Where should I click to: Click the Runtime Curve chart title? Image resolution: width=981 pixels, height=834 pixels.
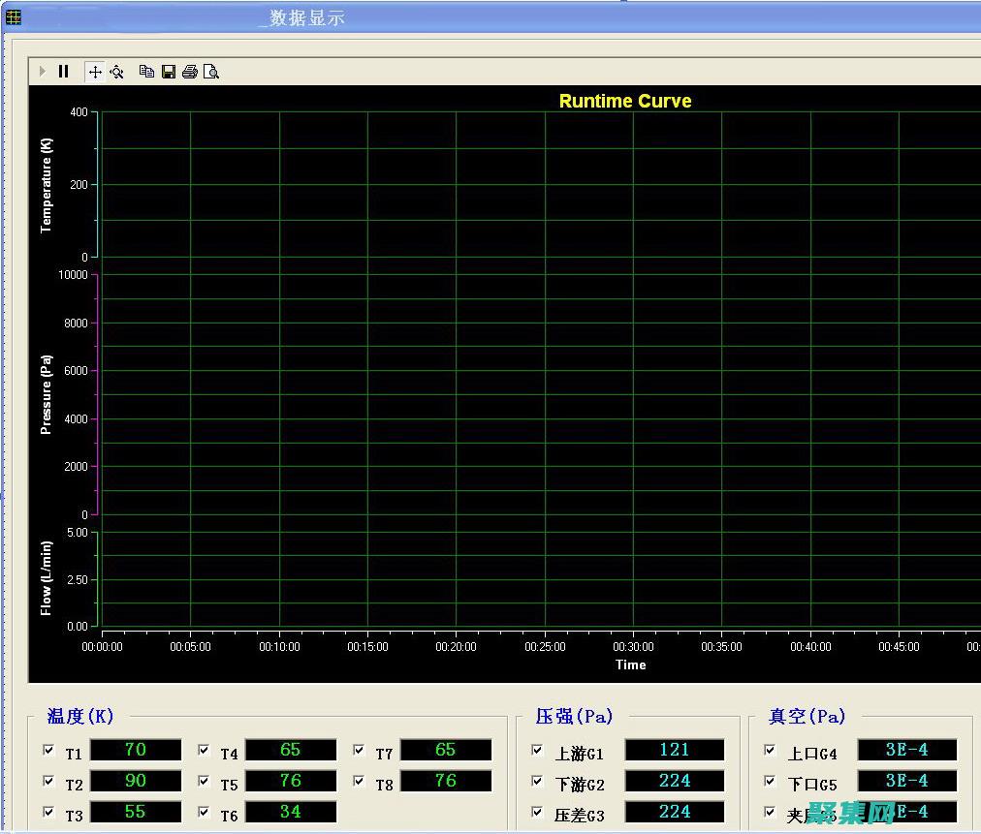click(625, 101)
